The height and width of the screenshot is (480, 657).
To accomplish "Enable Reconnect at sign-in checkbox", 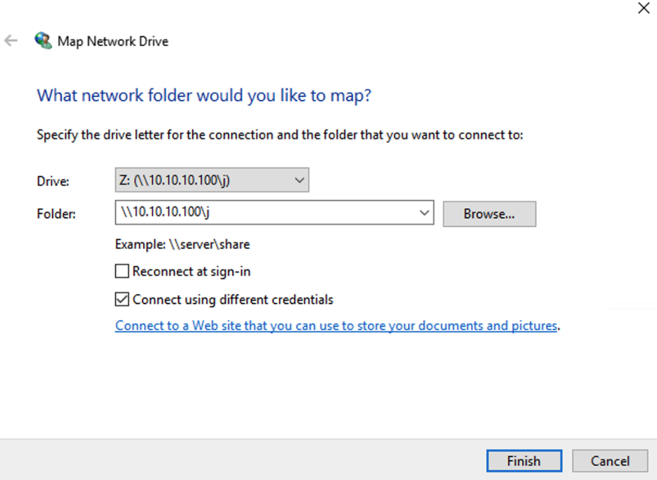I will [122, 271].
